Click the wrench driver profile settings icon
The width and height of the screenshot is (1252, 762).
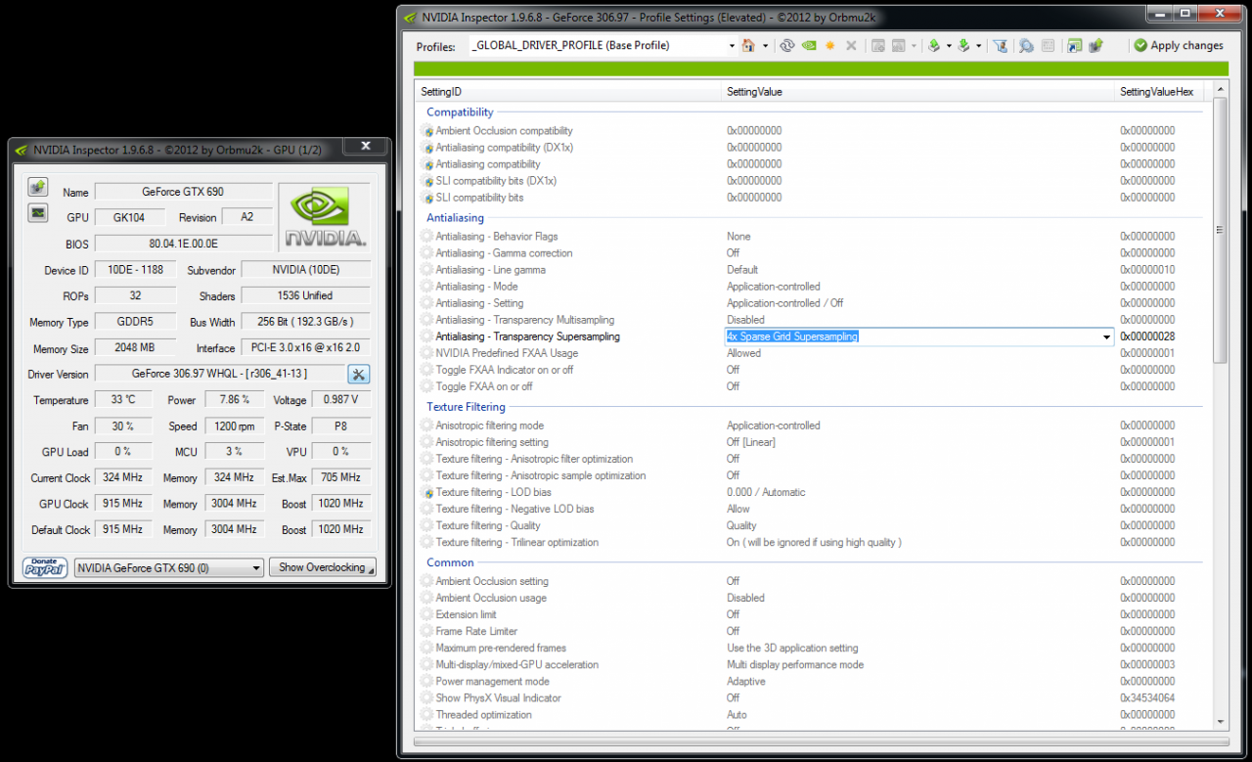[x=359, y=374]
